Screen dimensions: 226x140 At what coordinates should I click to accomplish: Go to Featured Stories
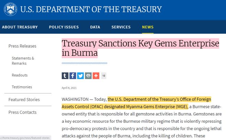point(24,100)
